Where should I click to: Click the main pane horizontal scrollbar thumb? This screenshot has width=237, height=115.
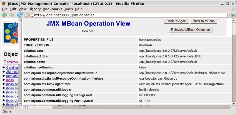40,107
